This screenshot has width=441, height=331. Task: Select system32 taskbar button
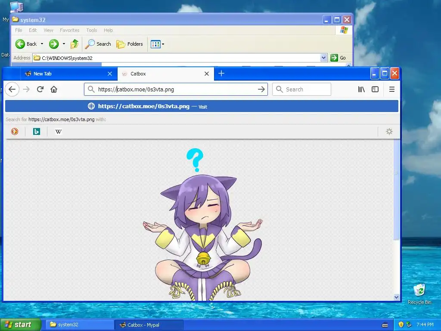point(80,325)
